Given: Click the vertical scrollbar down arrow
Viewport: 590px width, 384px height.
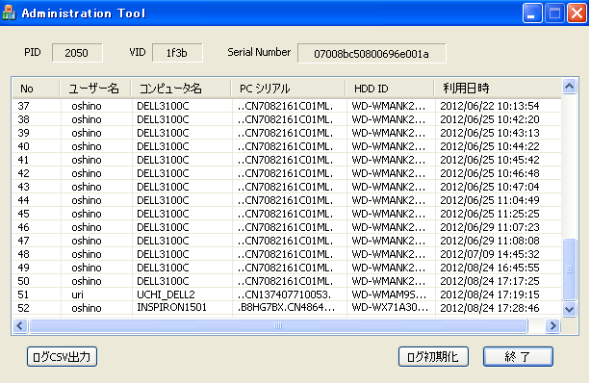Looking at the screenshot, I should tap(569, 310).
